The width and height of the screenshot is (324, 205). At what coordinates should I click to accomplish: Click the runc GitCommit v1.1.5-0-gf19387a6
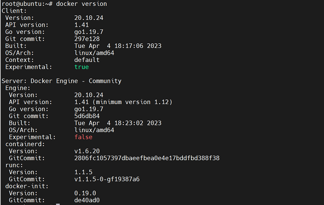coord(107,179)
